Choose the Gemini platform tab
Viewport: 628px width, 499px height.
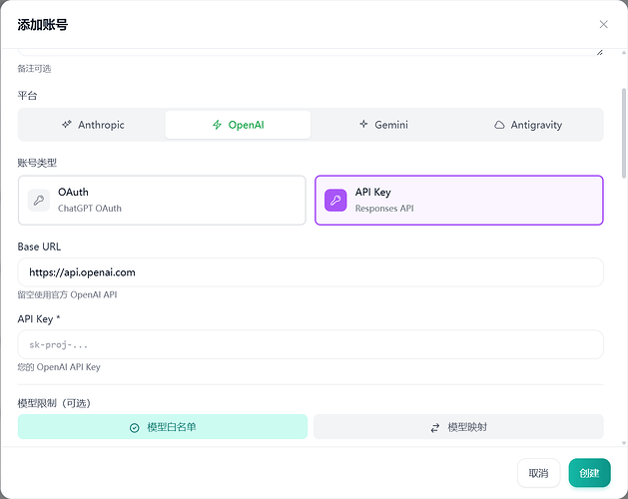point(383,125)
